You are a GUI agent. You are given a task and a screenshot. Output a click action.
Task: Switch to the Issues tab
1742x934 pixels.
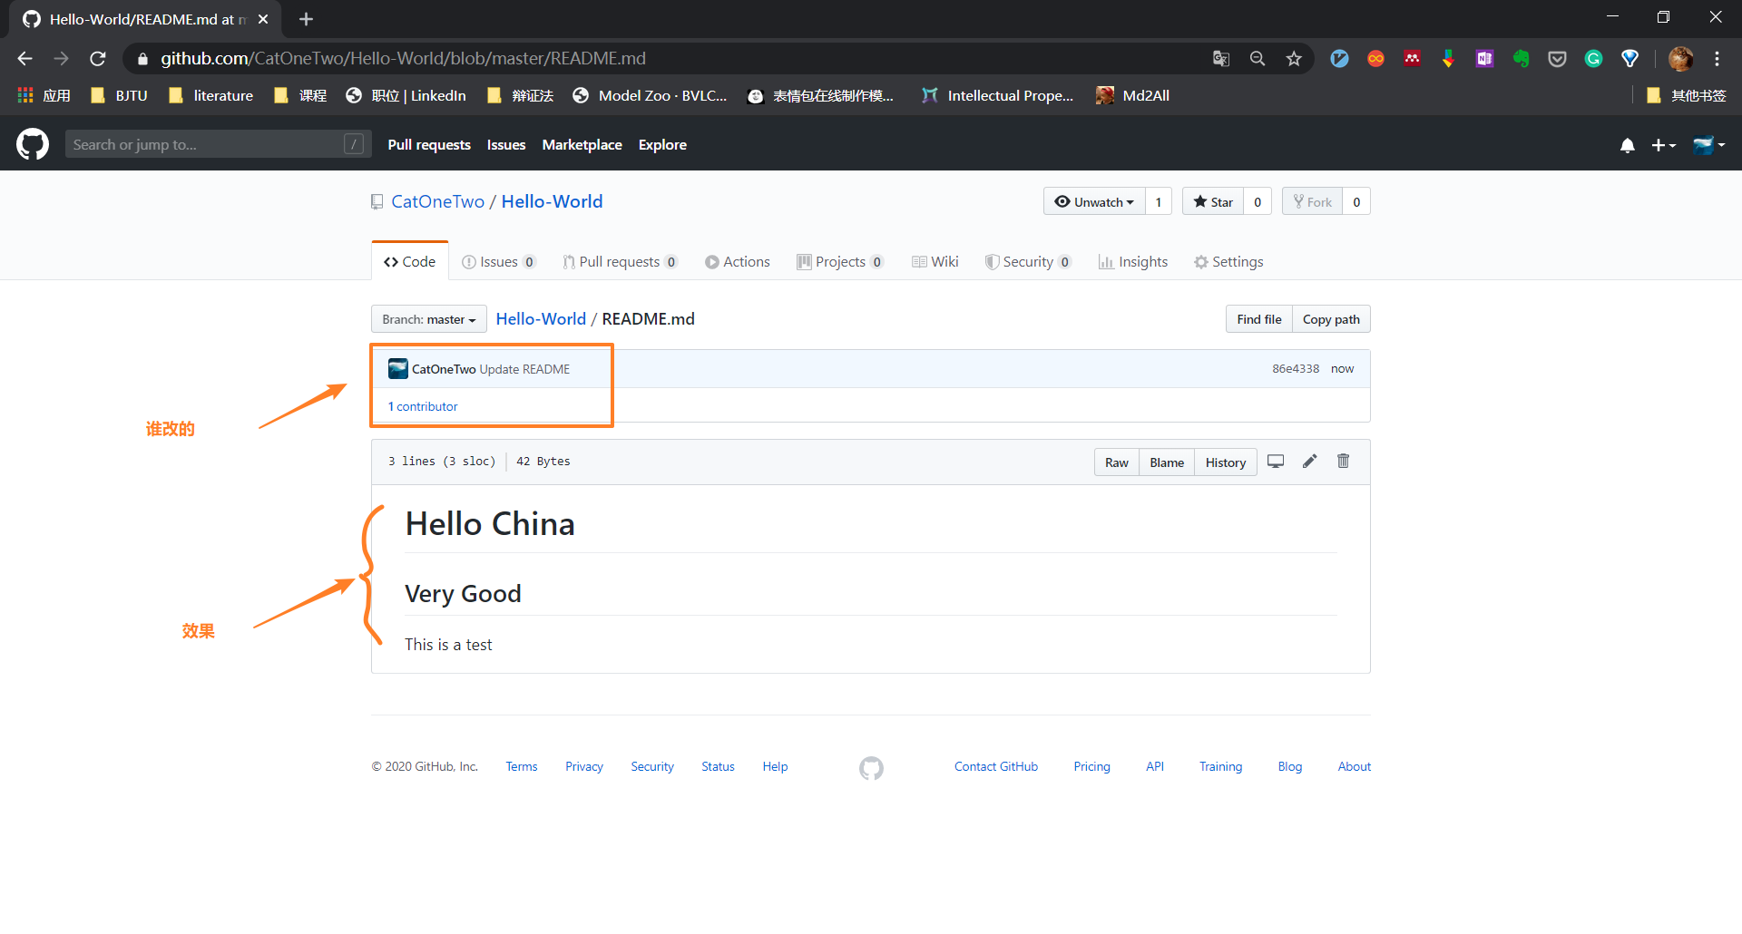pyautogui.click(x=499, y=262)
